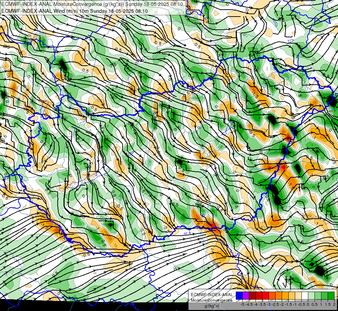Image resolution: width=338 pixels, height=311 pixels.
Task: Click the "-3.5" legend tick label
Action: (262, 304)
